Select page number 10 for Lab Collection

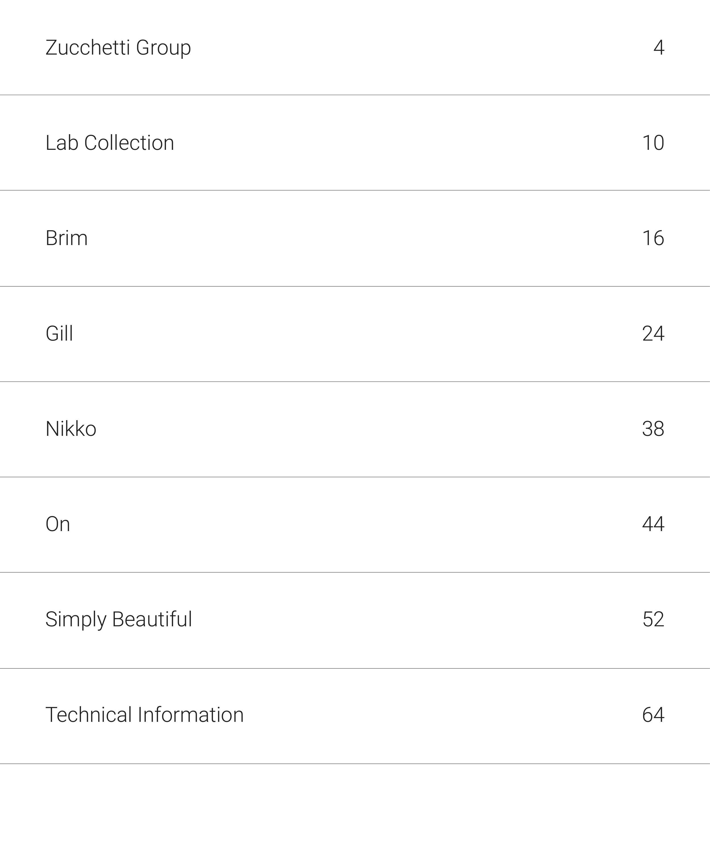(x=653, y=143)
